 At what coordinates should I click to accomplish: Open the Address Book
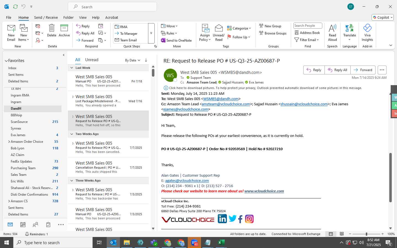[x=307, y=33]
